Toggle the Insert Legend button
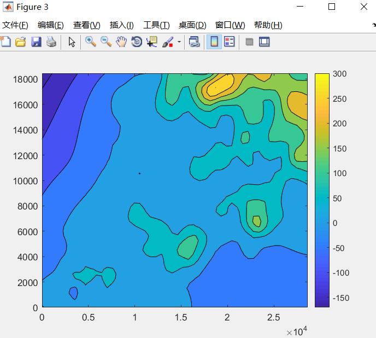Viewport: 376px width, 338px height. tap(229, 42)
